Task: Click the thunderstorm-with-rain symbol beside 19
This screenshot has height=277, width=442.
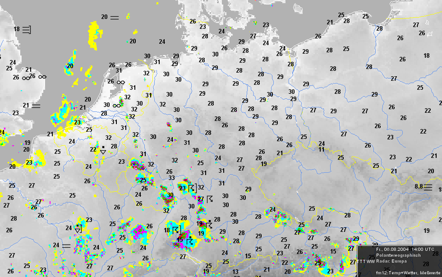Action: point(209,225)
